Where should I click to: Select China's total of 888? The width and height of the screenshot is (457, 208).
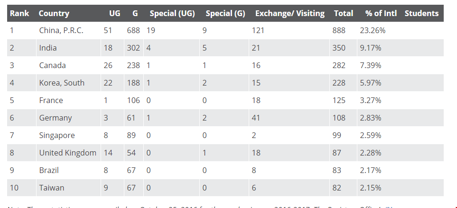click(x=339, y=31)
